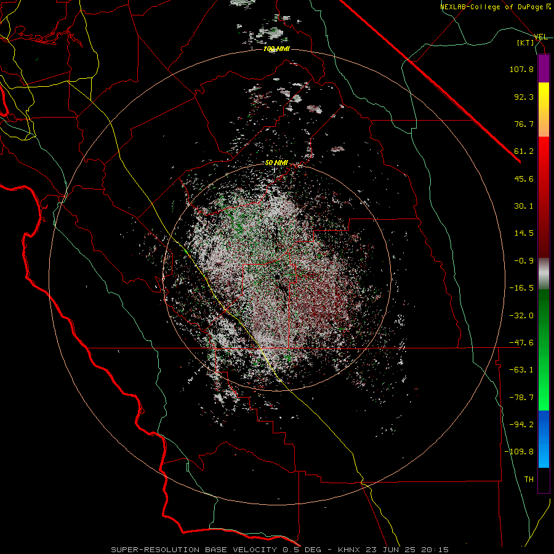
Task: Click the 61.2 velocity scale value
Action: (x=524, y=151)
